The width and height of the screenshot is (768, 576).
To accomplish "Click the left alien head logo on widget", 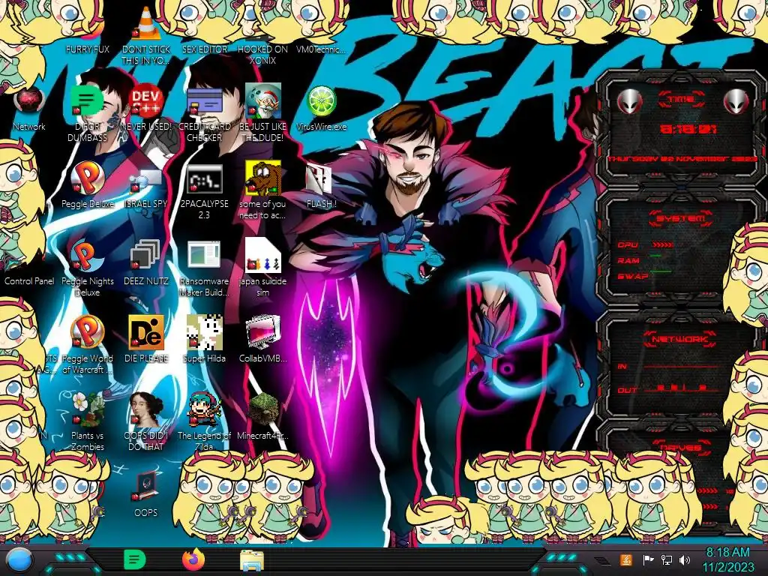I will tap(629, 102).
